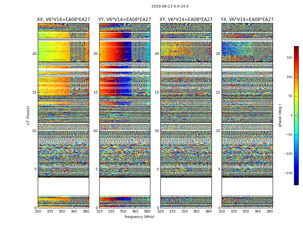Click the date title '2020-08-13 0.0-24.0'

tap(170, 6)
